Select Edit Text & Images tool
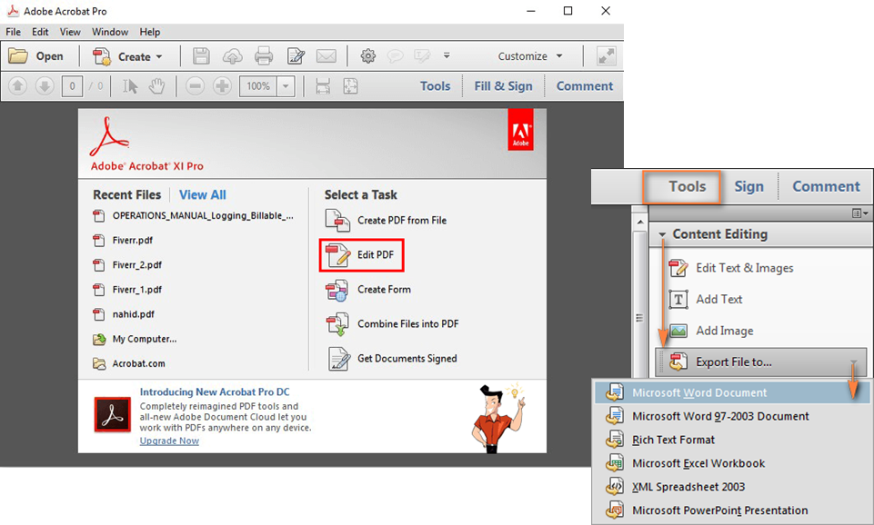Image resolution: width=874 pixels, height=525 pixels. click(730, 268)
